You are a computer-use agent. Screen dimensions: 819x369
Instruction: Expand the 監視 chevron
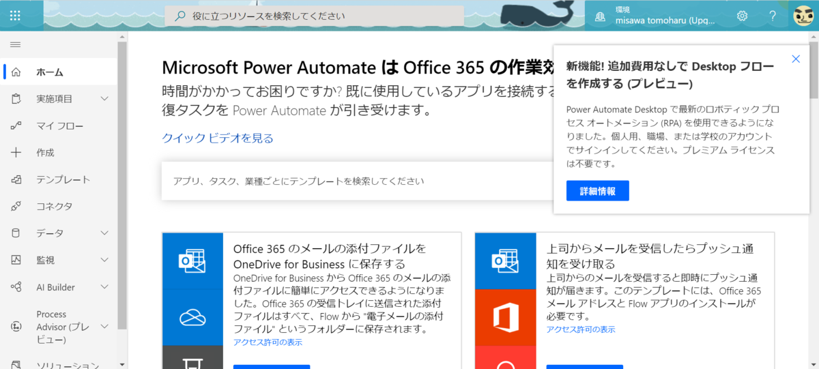(x=104, y=260)
